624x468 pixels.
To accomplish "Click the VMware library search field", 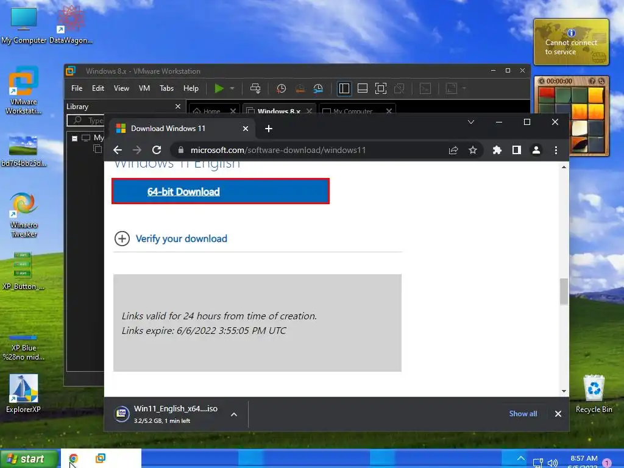I will coord(85,120).
